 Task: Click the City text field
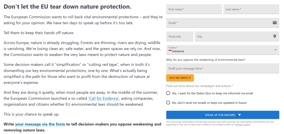coord(233,36)
